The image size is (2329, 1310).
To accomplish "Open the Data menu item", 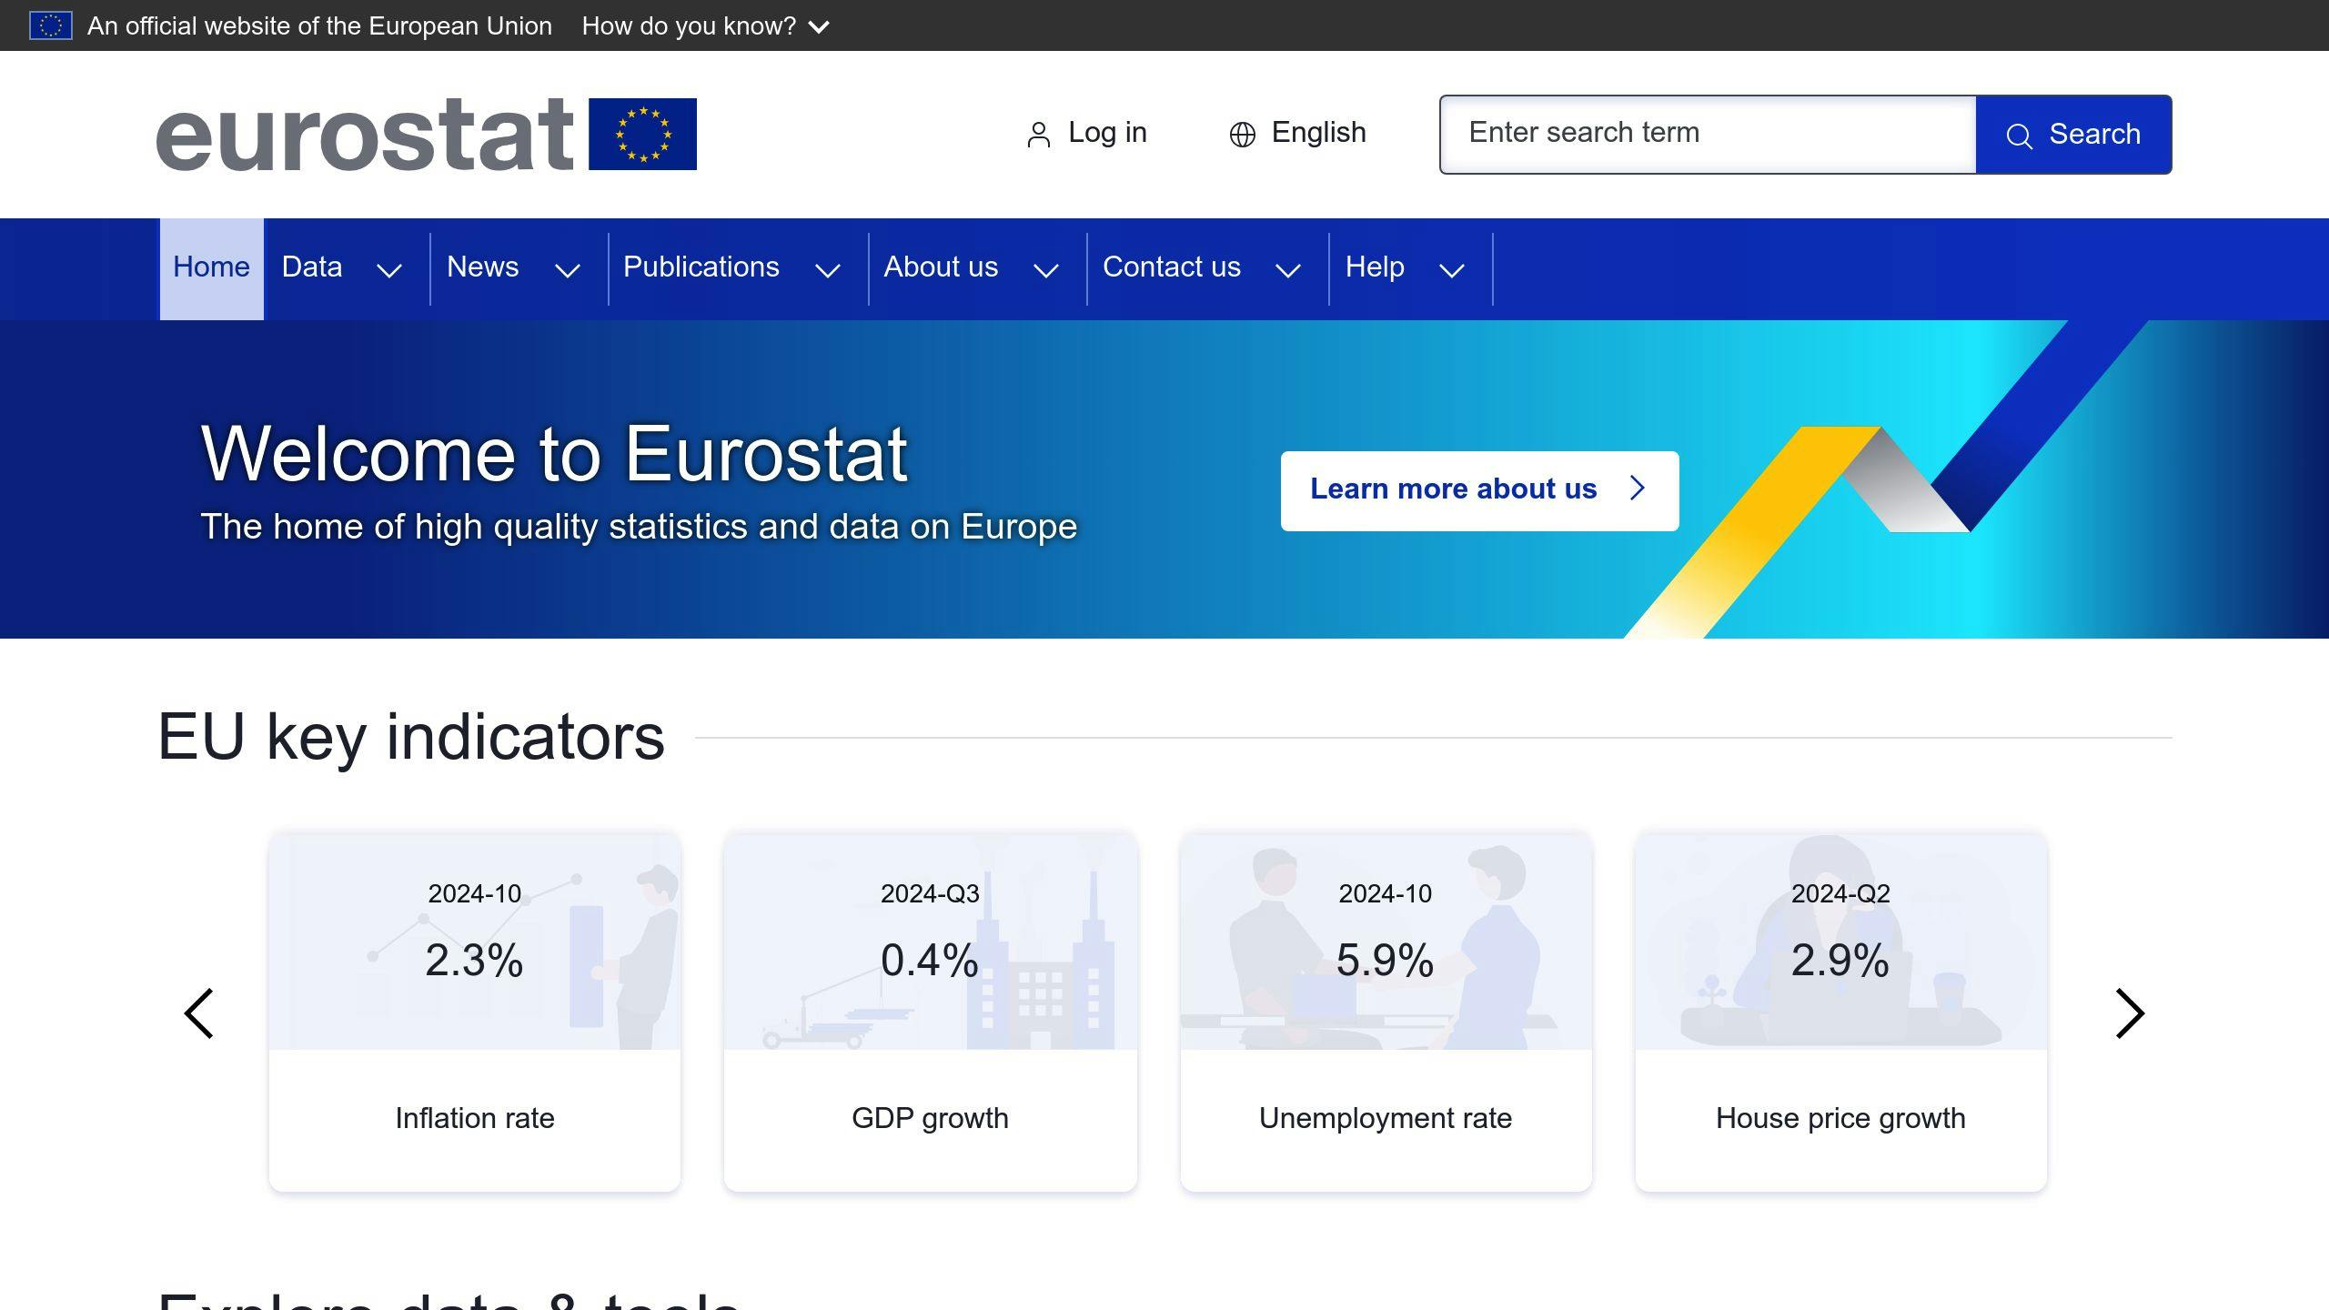I will coord(312,267).
